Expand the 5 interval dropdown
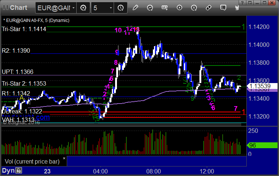Screen dimensions: 279x176 click(111, 8)
